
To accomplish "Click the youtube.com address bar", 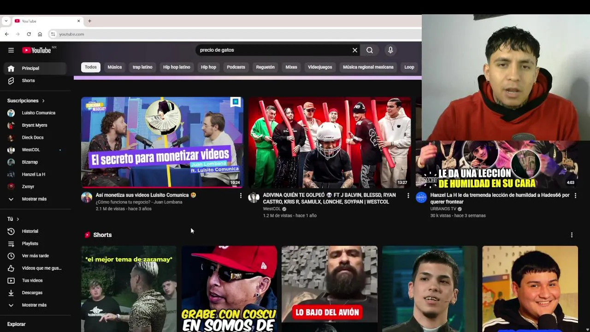I will click(234, 34).
